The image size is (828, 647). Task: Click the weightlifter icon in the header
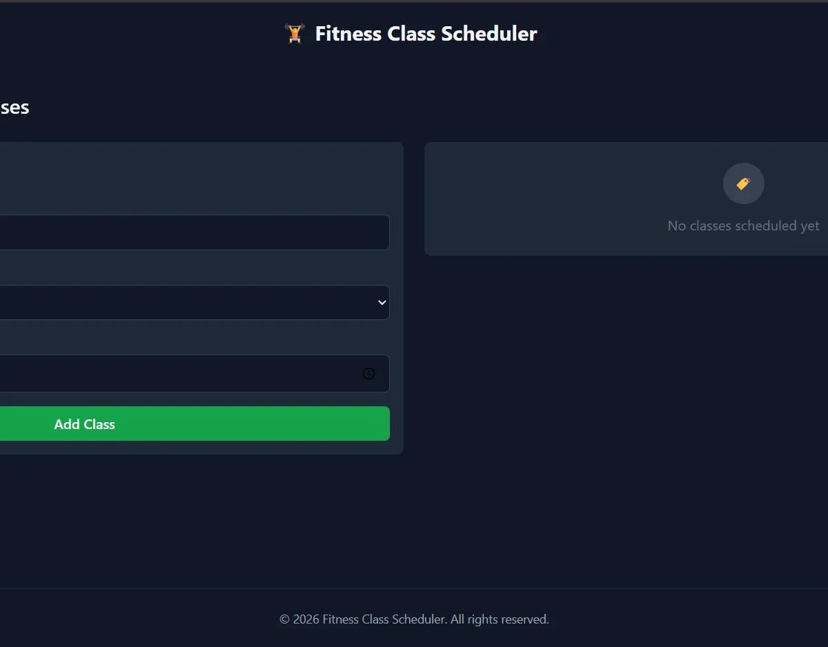click(x=295, y=34)
